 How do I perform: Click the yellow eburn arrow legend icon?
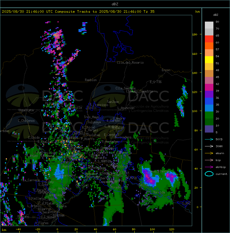coord(209,153)
